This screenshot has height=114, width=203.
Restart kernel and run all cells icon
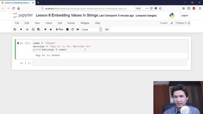pyautogui.click(x=78, y=29)
